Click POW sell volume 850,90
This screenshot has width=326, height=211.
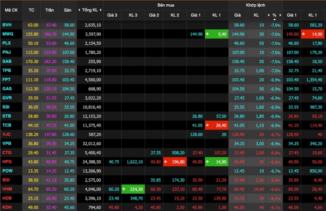[x=316, y=171]
